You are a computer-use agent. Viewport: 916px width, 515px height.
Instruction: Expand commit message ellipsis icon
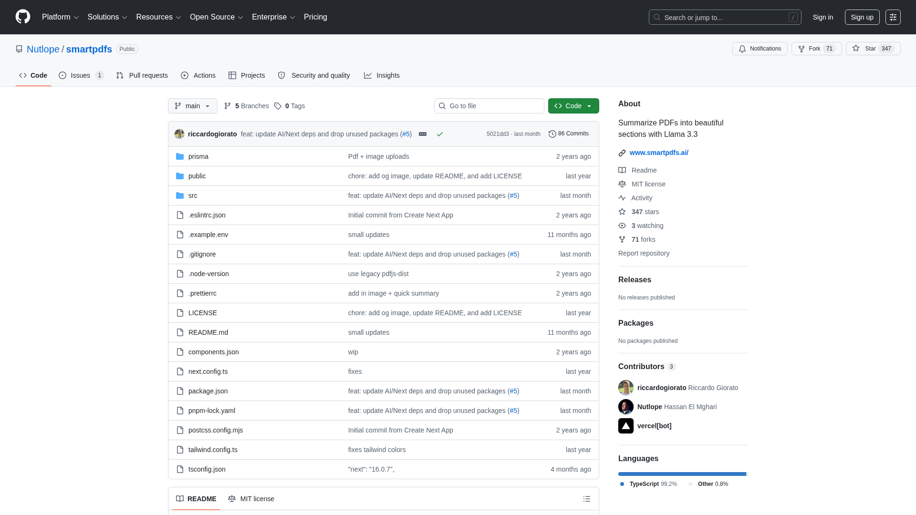(x=423, y=134)
